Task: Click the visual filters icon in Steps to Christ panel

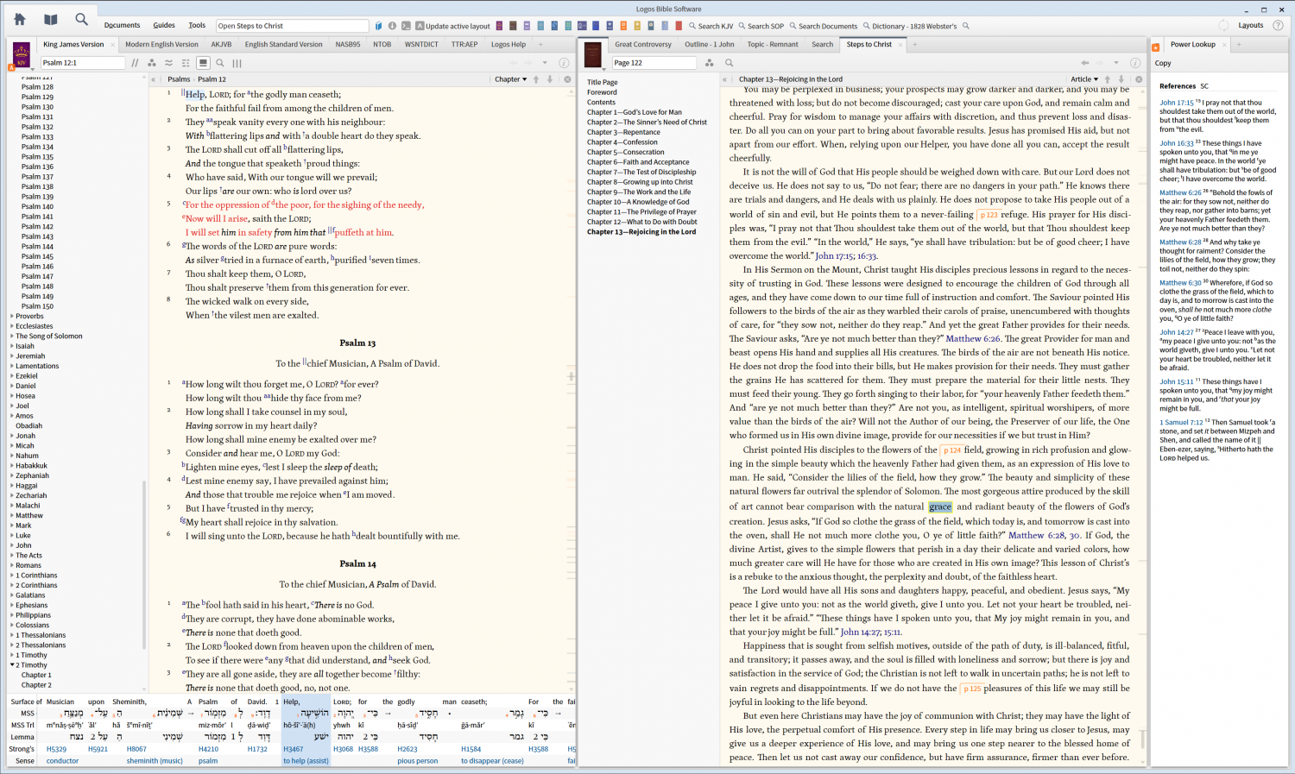Action: point(710,63)
